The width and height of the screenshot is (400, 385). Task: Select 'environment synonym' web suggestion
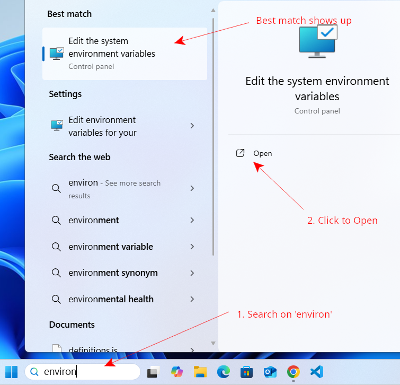[125, 273]
